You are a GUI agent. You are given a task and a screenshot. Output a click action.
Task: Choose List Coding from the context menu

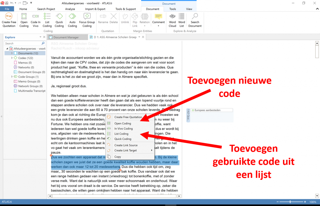click(x=121, y=134)
